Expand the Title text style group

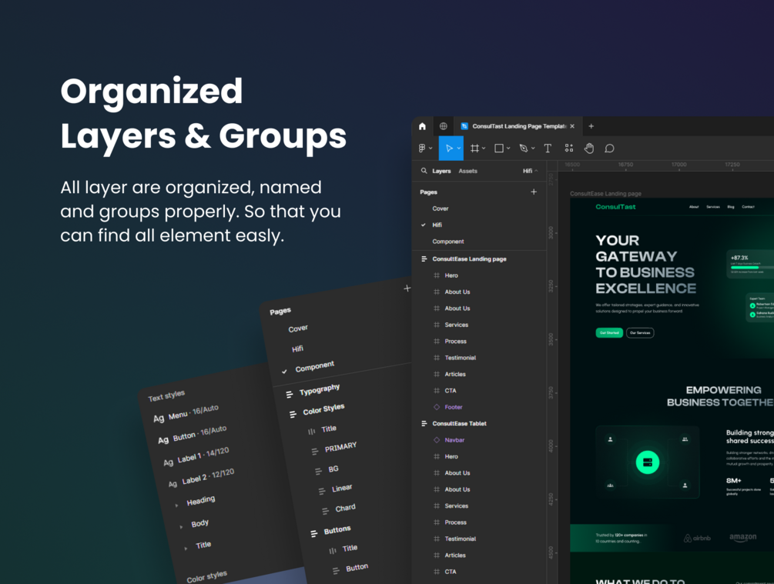click(186, 548)
